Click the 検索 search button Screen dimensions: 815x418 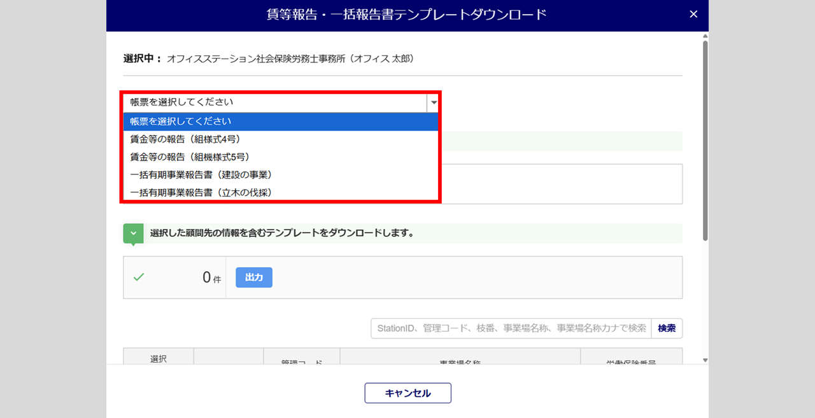[667, 328]
